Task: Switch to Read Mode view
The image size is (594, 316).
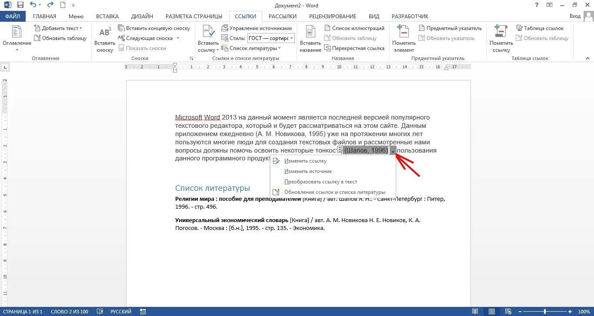Action: point(475,312)
